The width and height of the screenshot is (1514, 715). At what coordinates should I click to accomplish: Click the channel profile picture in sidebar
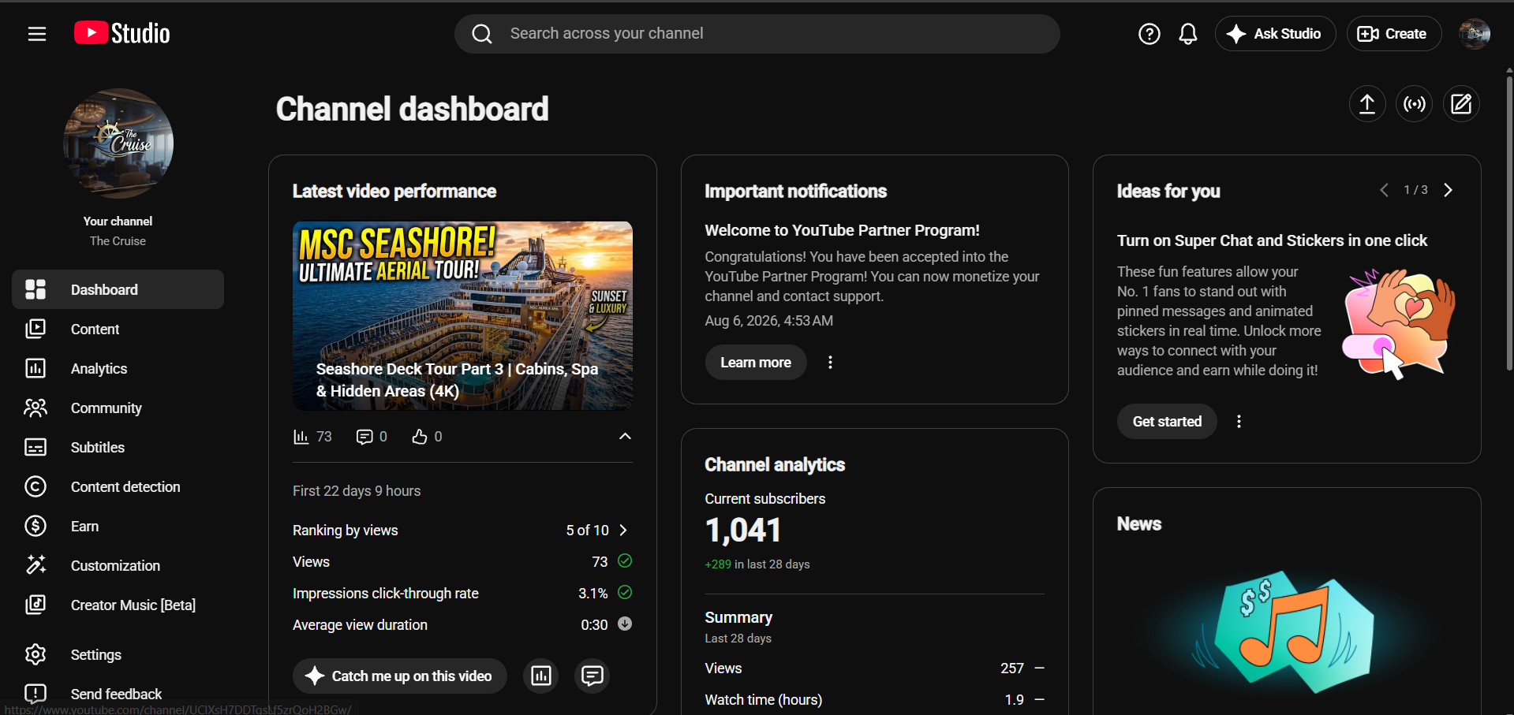coord(118,143)
